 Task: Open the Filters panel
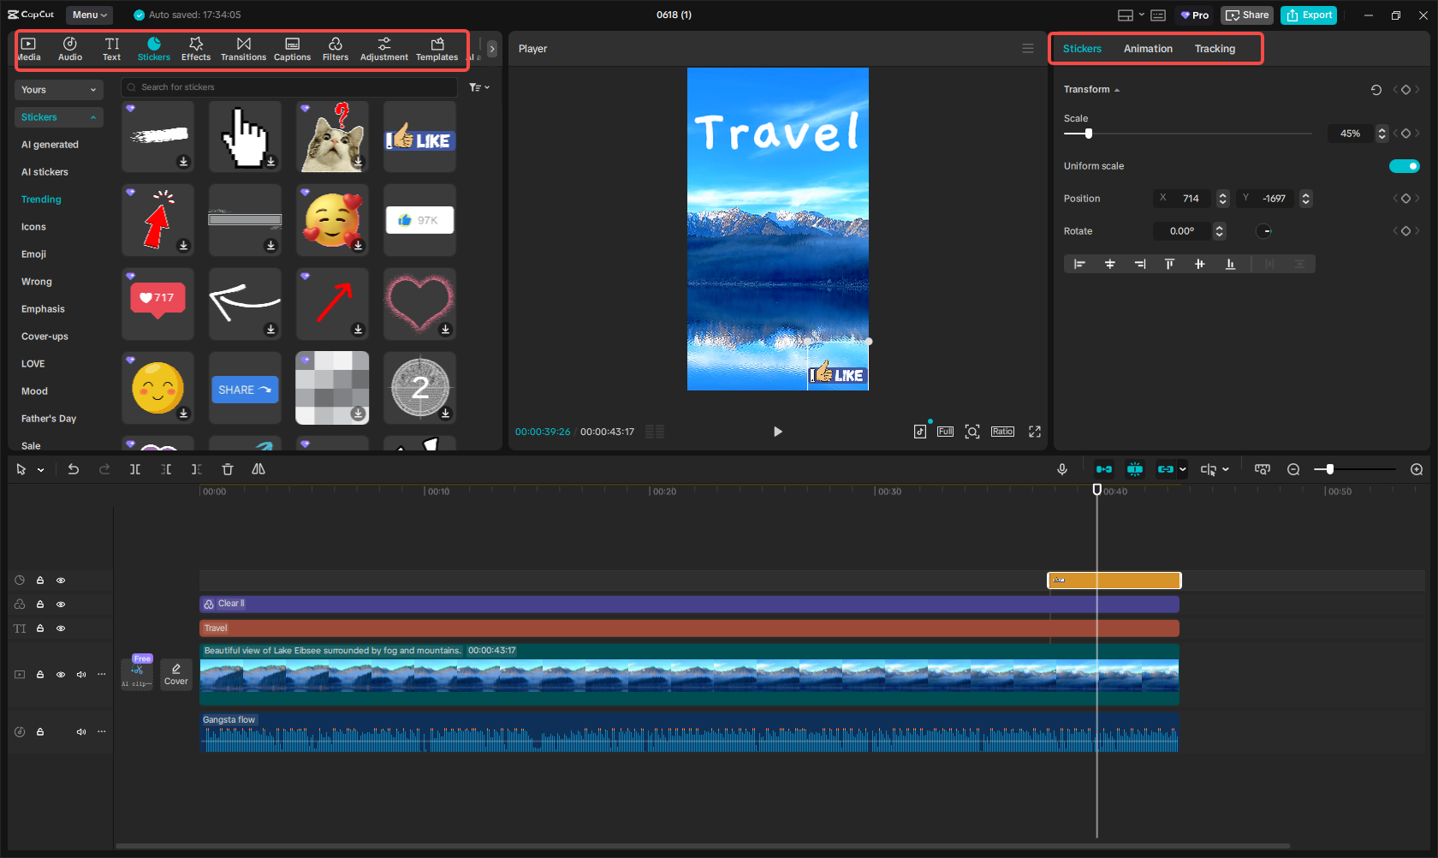click(336, 48)
